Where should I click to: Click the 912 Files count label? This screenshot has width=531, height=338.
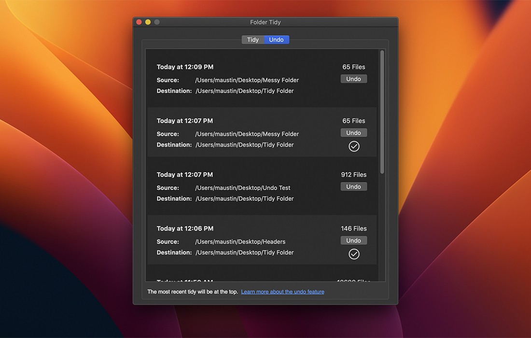353,175
